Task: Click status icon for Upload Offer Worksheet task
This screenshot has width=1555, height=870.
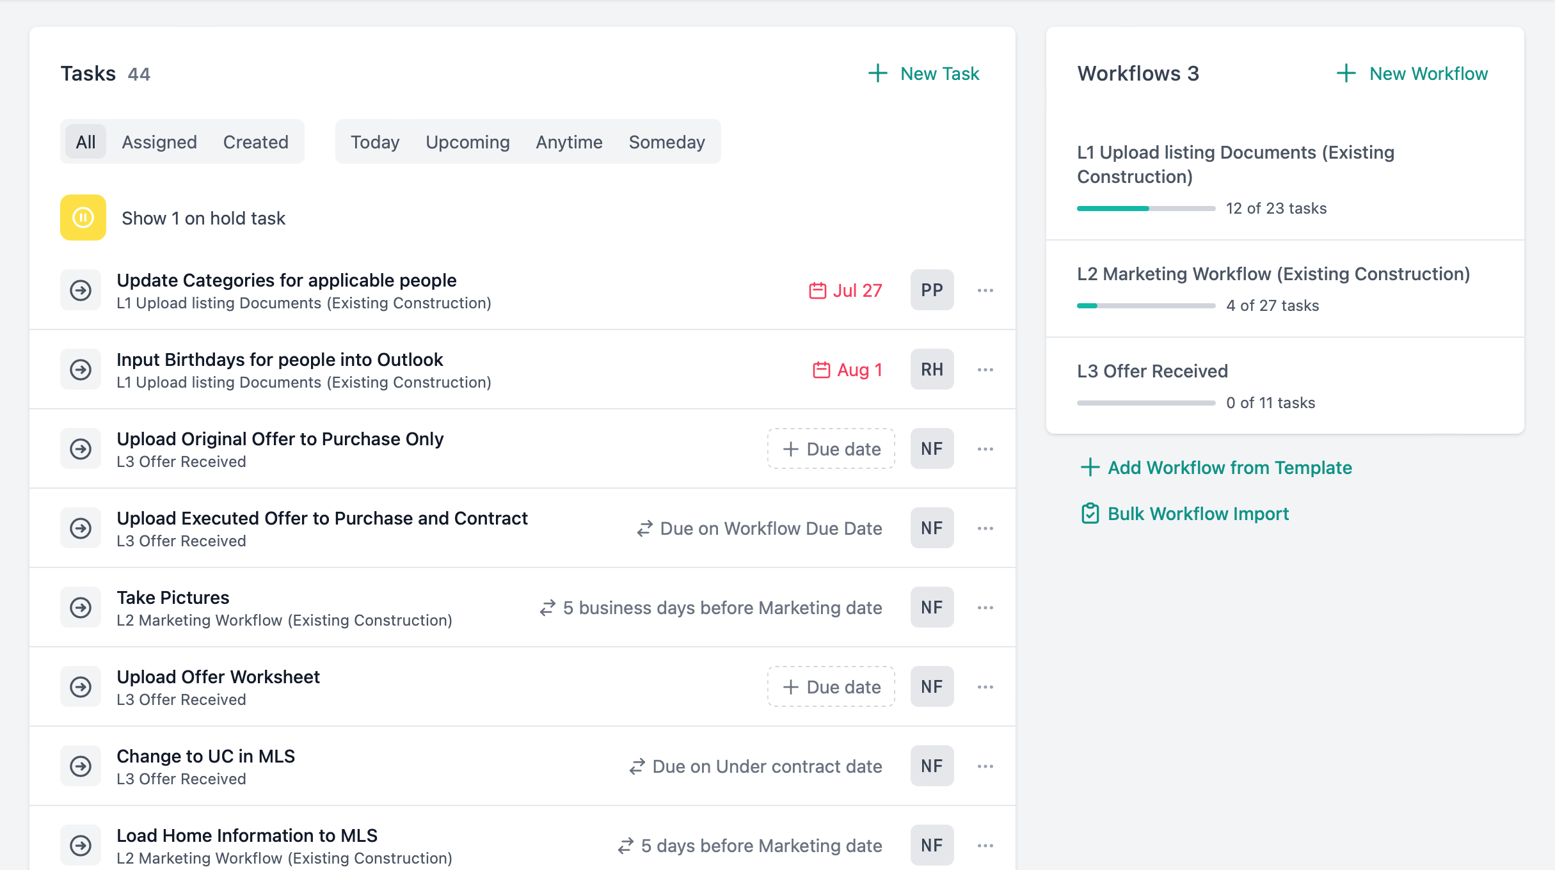Action: tap(81, 687)
